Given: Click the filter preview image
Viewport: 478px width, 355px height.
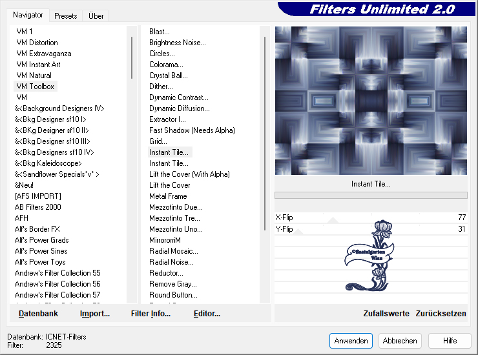Looking at the screenshot, I should [371, 101].
